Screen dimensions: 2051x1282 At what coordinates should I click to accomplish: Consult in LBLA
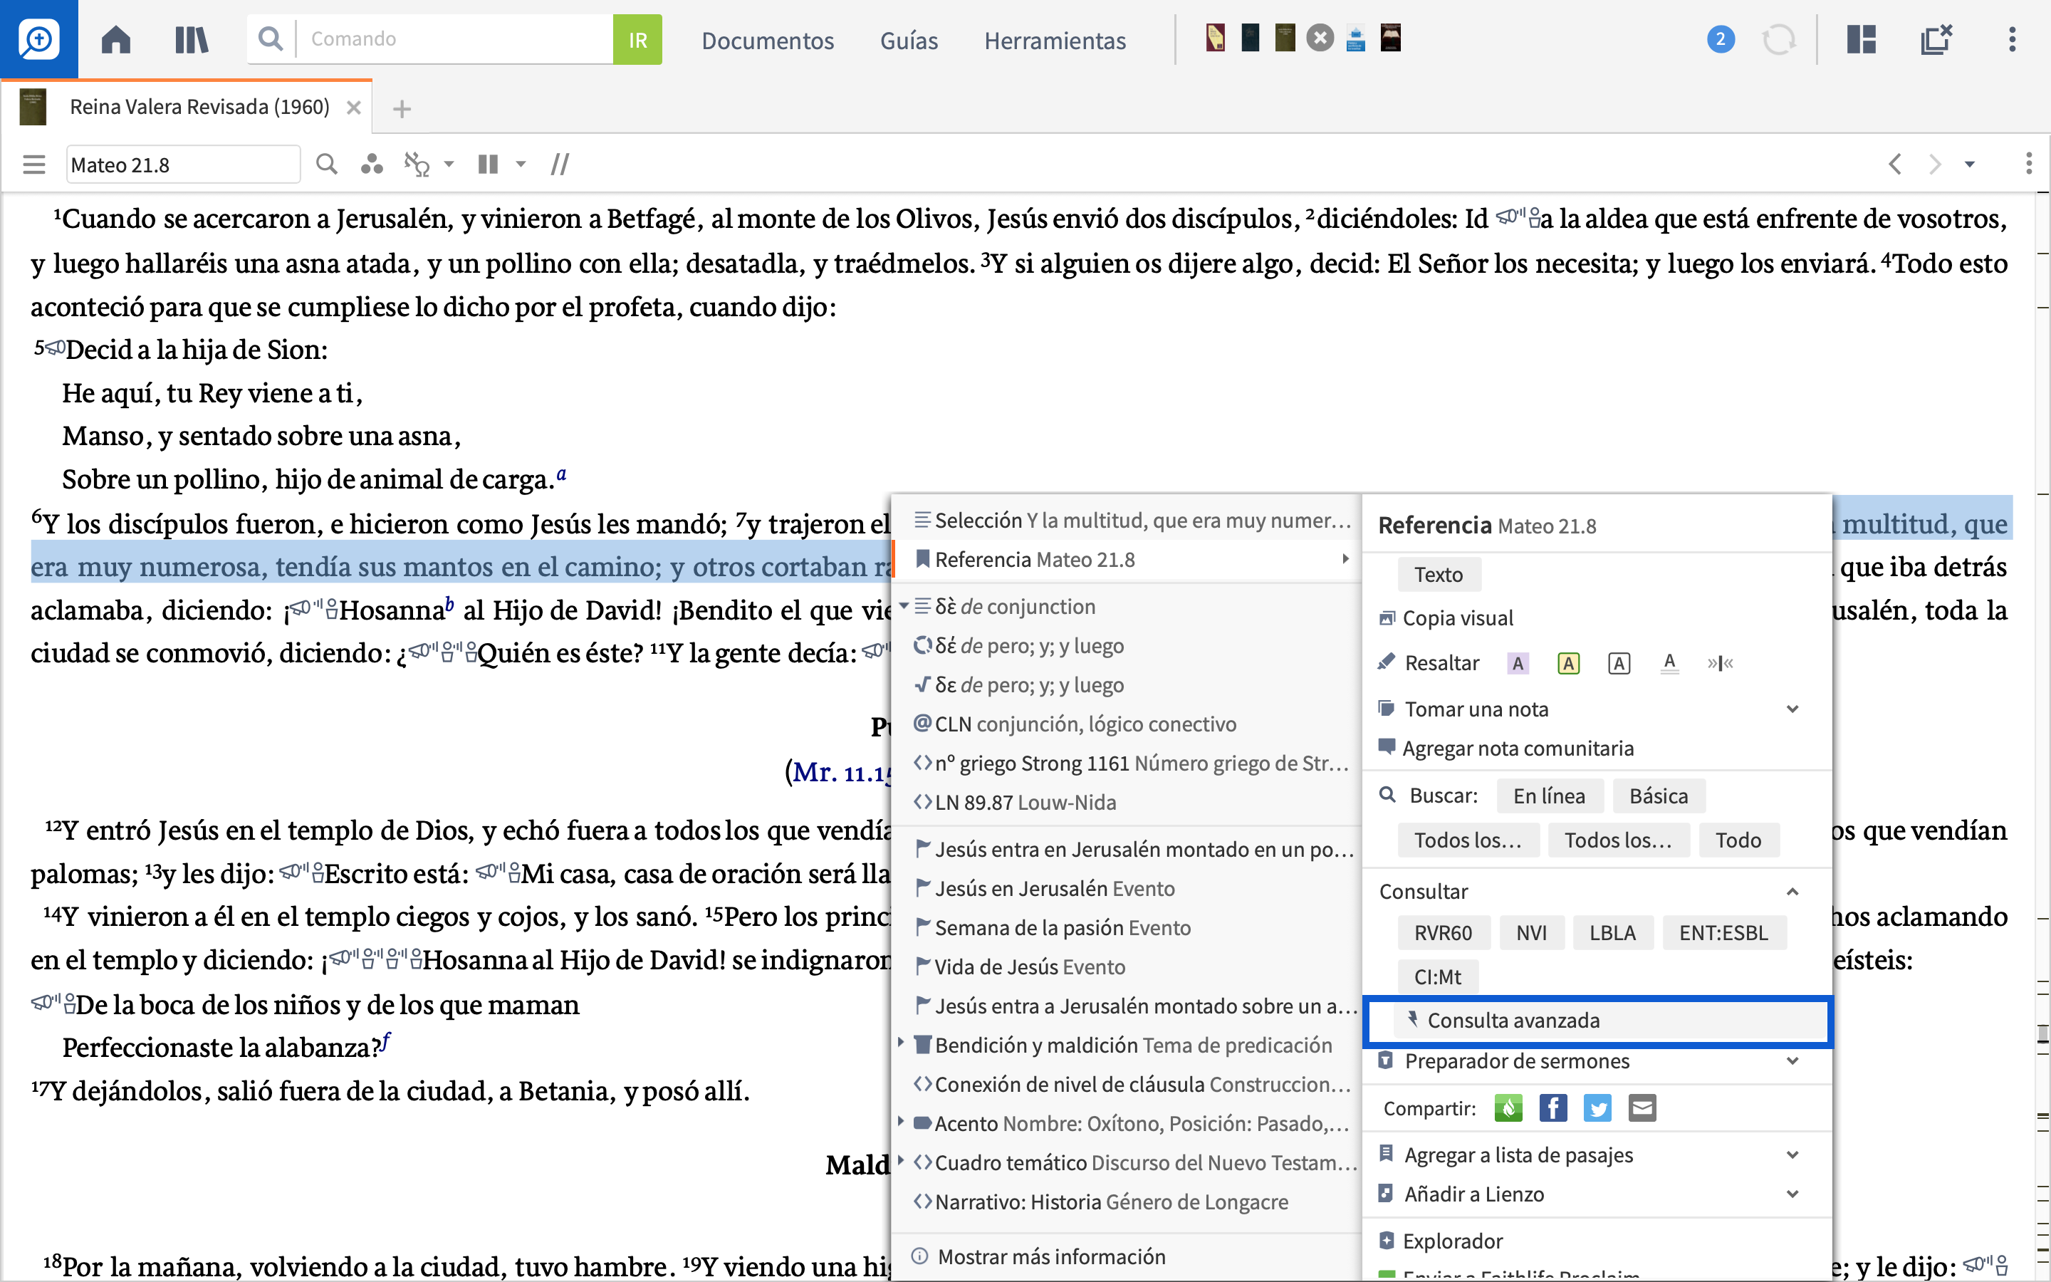(1612, 933)
